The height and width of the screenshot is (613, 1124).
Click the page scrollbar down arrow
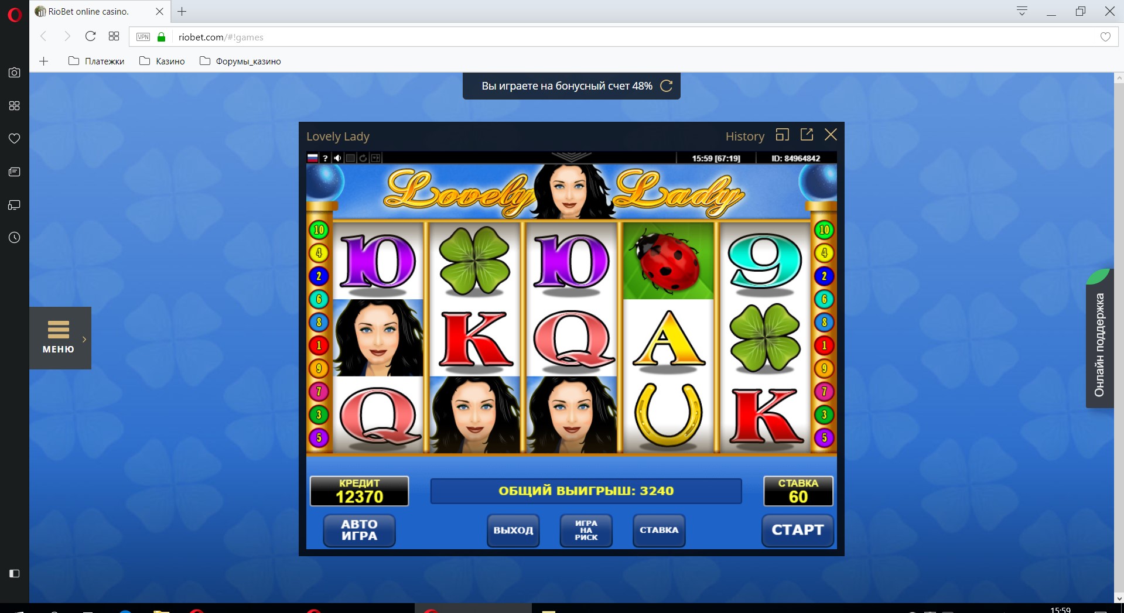1119,598
